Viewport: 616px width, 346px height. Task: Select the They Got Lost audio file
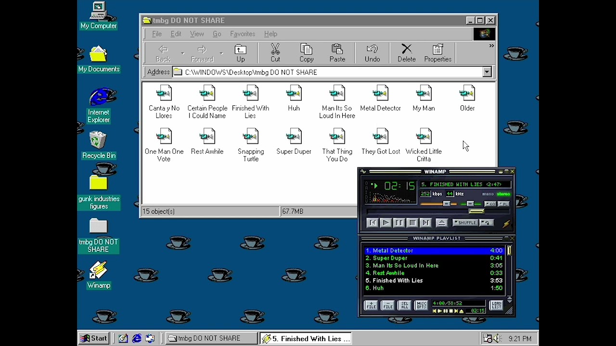click(x=380, y=142)
